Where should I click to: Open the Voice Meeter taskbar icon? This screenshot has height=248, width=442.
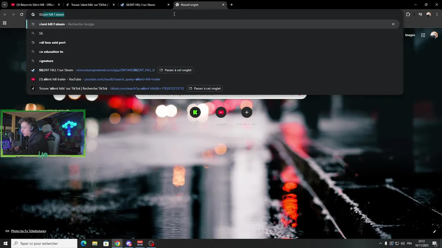tap(140, 244)
